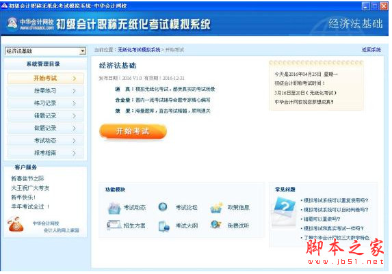Click the 发布日期 version info line
Image resolution: width=392 pixels, height=274 pixels.
pyautogui.click(x=142, y=78)
